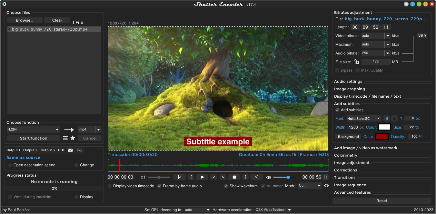
Task: Click the Stop playback button
Action: point(234,177)
